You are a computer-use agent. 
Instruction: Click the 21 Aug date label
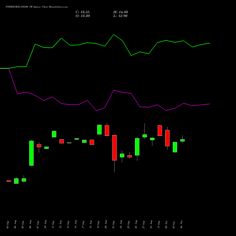click(x=113, y=225)
